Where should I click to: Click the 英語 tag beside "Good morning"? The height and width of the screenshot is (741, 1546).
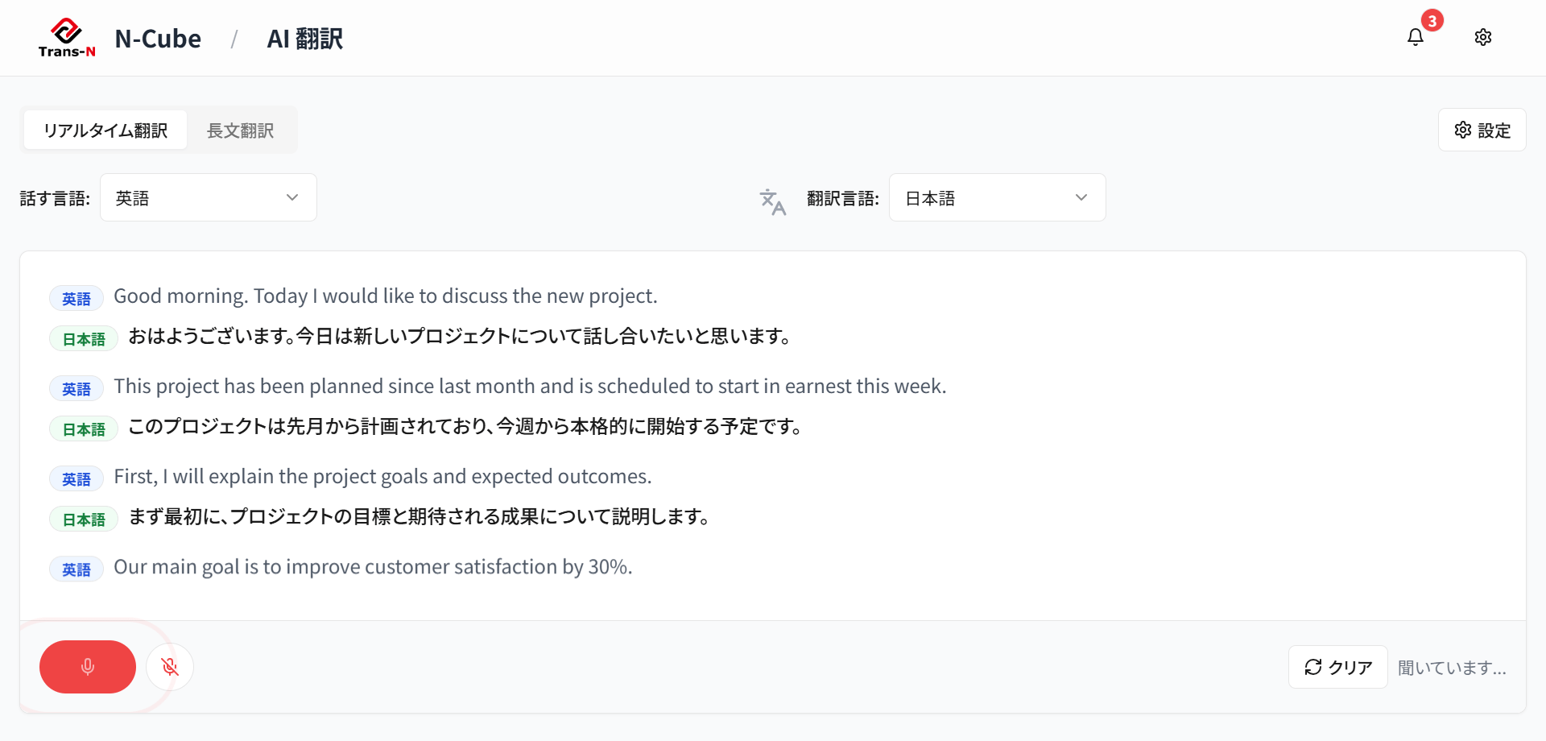(x=76, y=299)
